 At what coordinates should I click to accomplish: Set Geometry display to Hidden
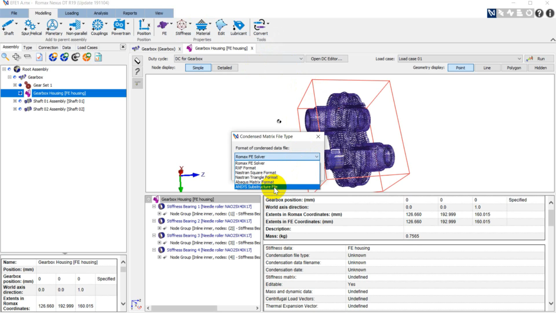[541, 68]
